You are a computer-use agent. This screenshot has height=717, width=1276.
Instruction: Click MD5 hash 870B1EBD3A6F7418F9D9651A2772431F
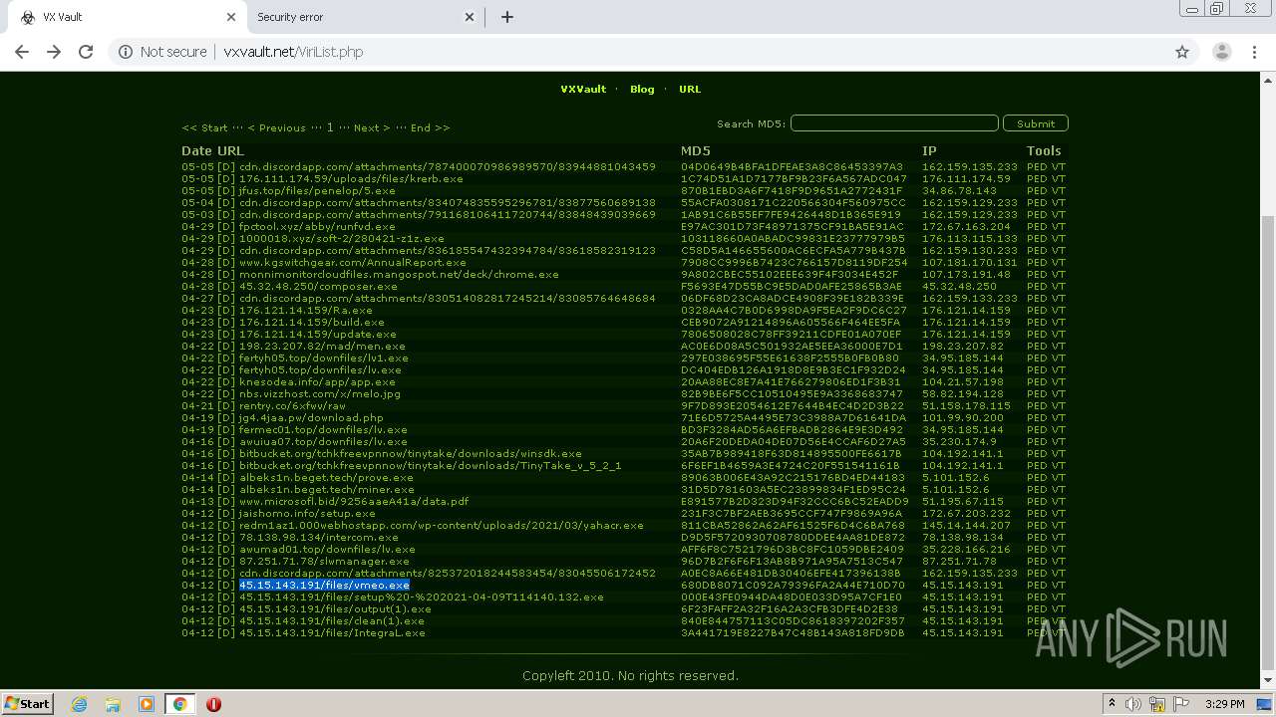tap(792, 191)
